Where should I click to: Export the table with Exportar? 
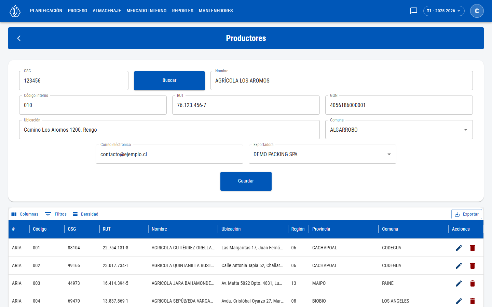[x=467, y=214]
